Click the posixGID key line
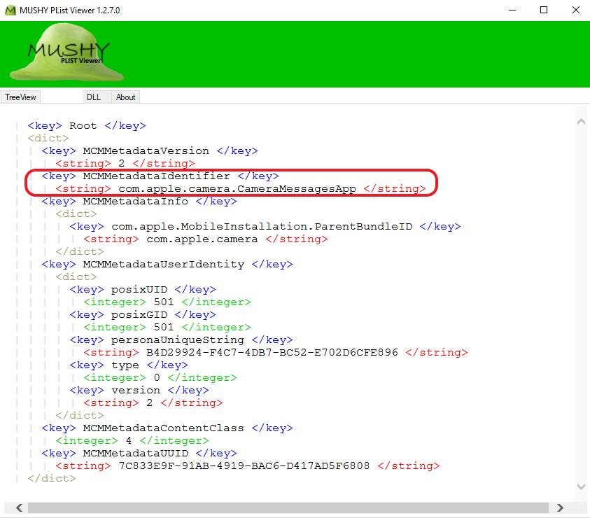590x518 pixels. (x=143, y=315)
